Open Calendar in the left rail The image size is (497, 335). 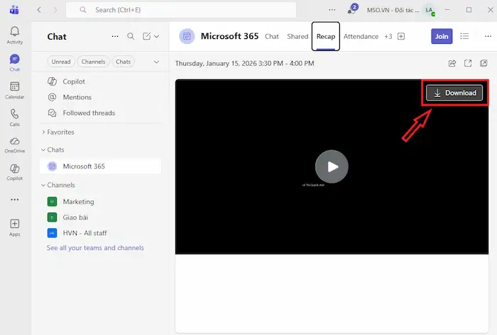(14, 89)
